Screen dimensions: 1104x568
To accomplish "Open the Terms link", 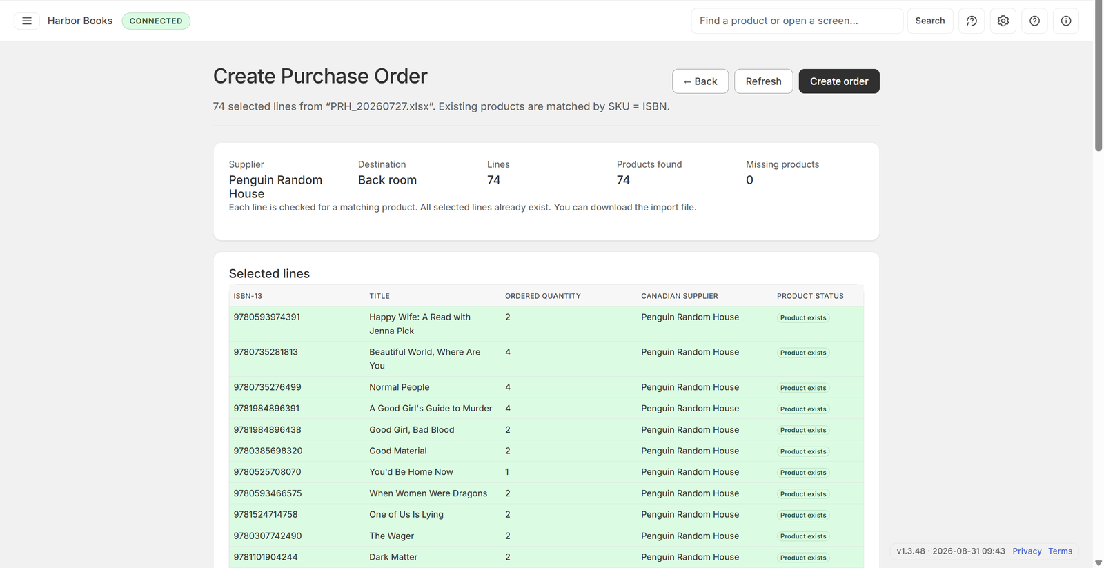I will [1060, 551].
